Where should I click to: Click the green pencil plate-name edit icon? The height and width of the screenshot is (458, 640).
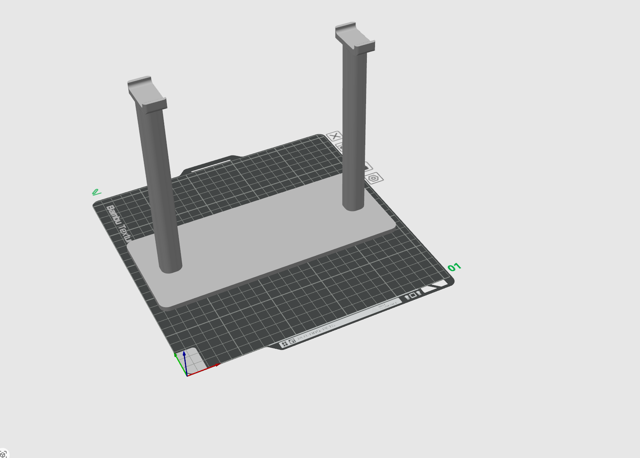tap(96, 192)
